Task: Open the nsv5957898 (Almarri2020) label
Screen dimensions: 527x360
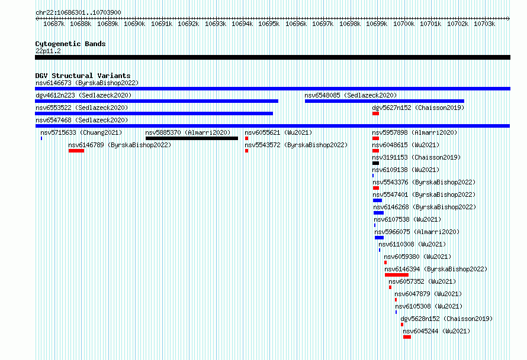Action: pyautogui.click(x=414, y=132)
